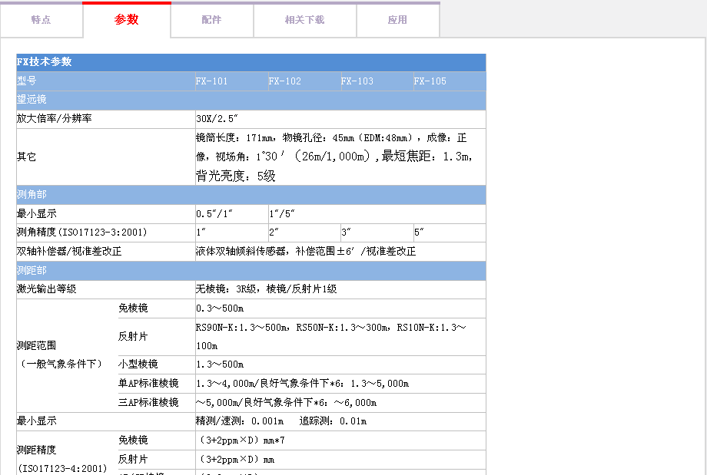707x475 pixels.
Task: Click the 望远镜 section header
Action: (32, 100)
